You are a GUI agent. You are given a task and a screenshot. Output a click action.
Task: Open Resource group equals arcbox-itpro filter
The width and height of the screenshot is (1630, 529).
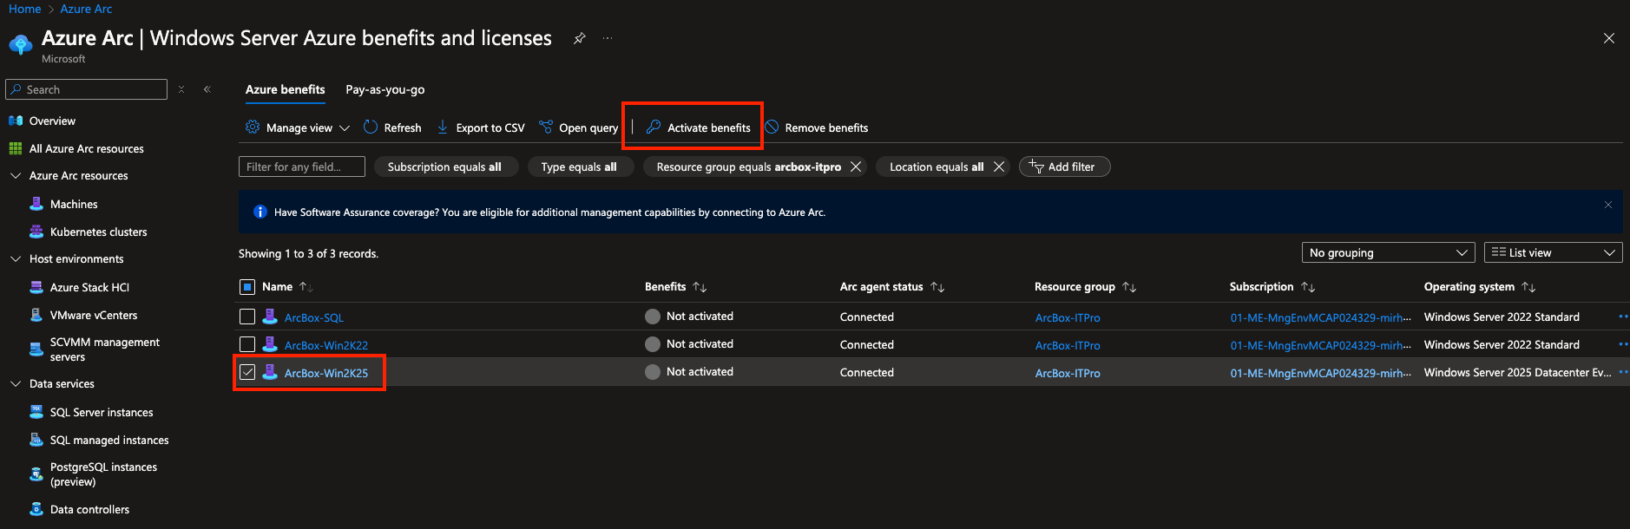tap(748, 167)
